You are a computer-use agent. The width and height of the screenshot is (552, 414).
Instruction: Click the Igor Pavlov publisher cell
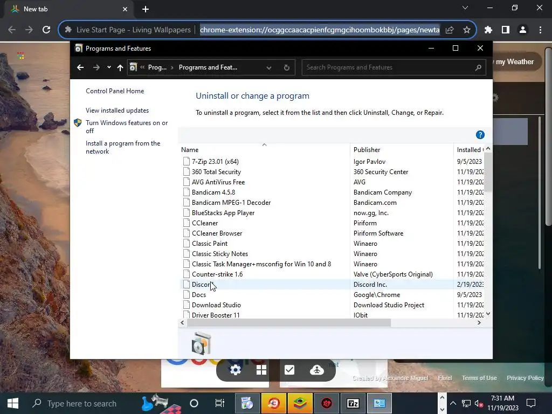[x=369, y=162]
